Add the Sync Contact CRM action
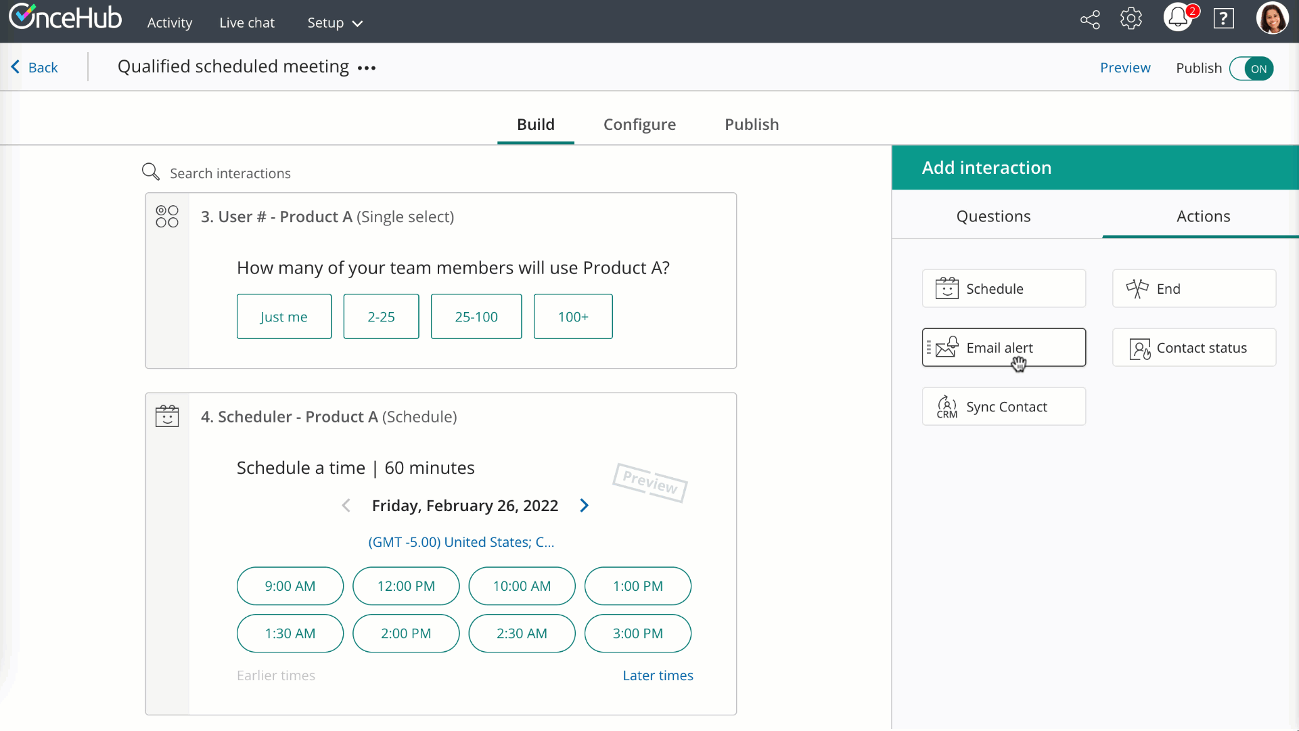 pyautogui.click(x=1003, y=407)
